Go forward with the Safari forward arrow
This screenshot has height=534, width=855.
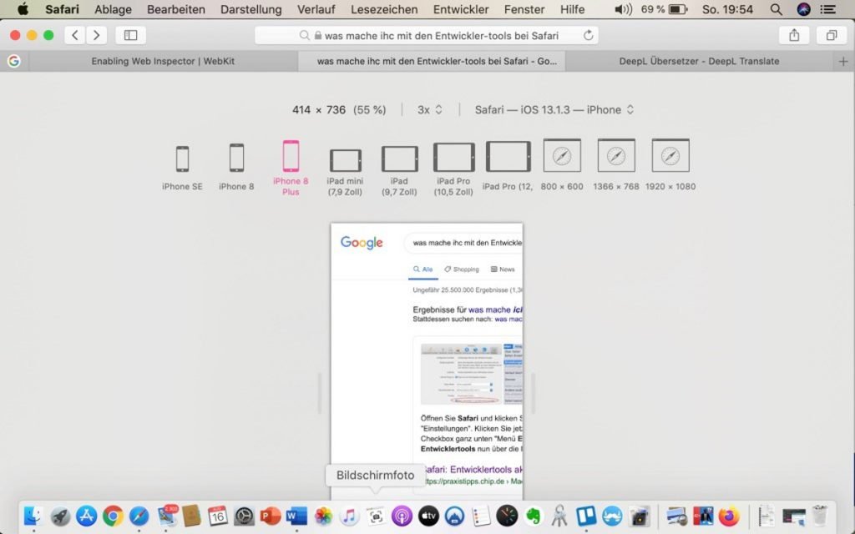click(x=96, y=35)
